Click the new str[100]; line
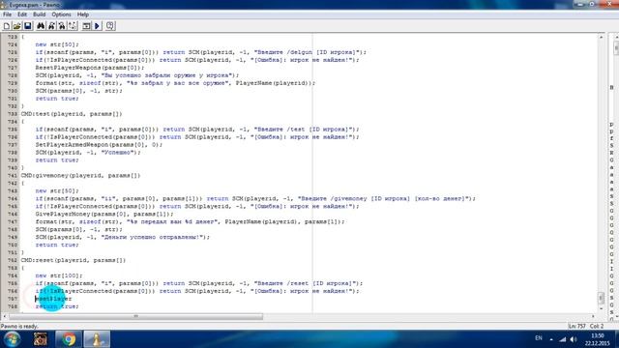 tap(59, 275)
